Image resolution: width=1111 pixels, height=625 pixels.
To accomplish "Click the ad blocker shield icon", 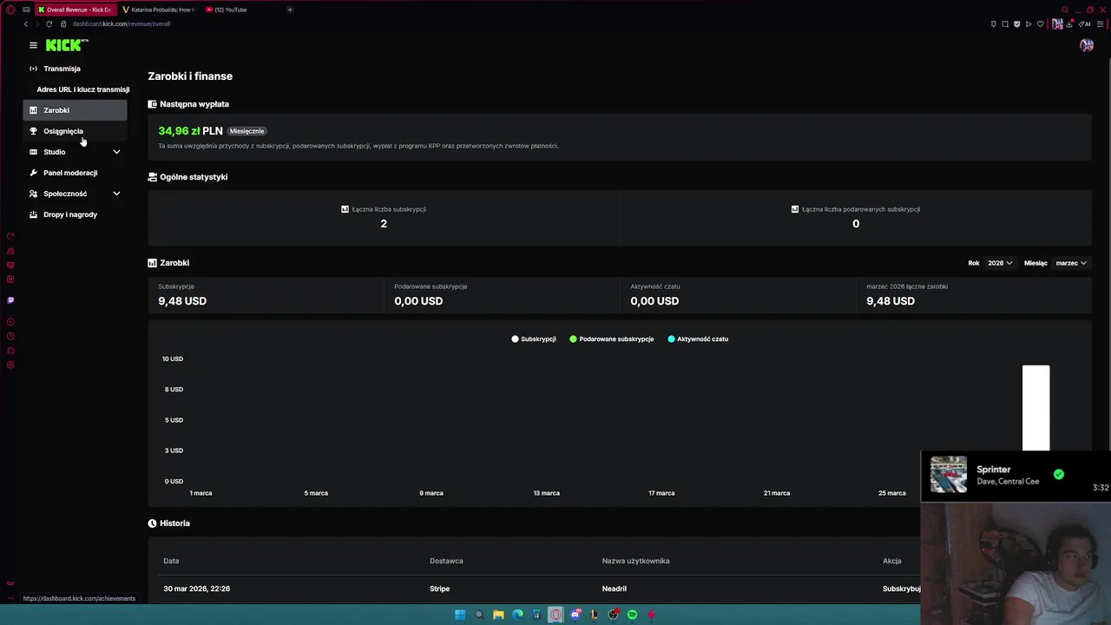I will click(x=1017, y=24).
